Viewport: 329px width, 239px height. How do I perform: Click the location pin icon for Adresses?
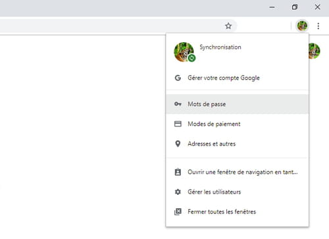coord(178,144)
